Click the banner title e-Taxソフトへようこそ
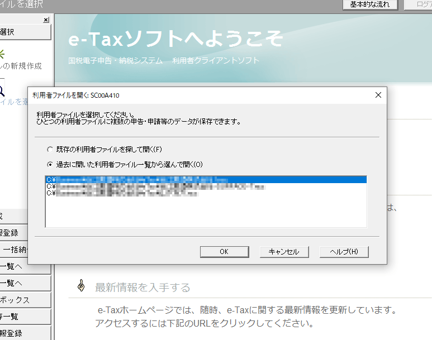This screenshot has height=340, width=432. (x=175, y=39)
